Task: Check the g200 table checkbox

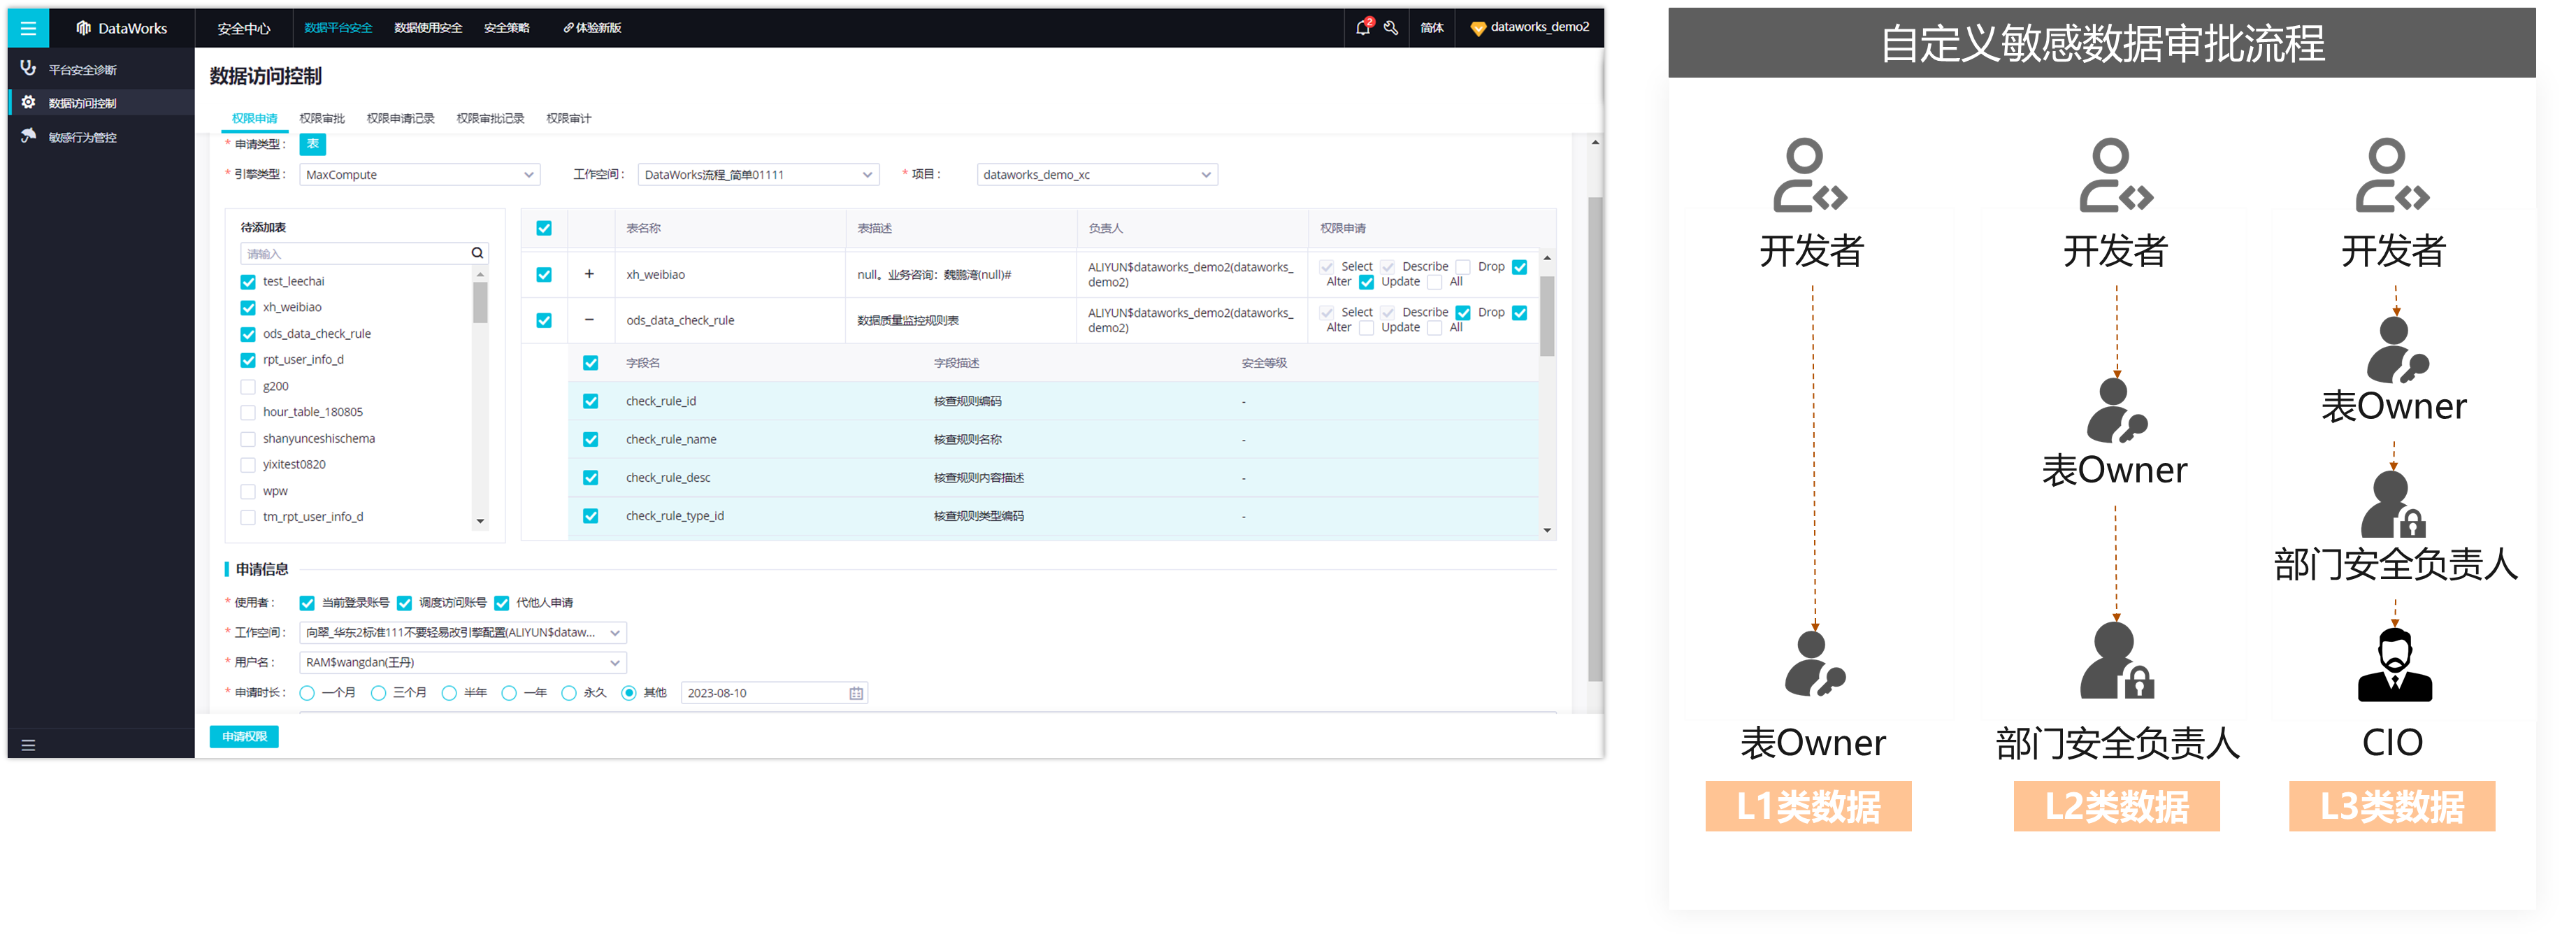Action: click(248, 386)
